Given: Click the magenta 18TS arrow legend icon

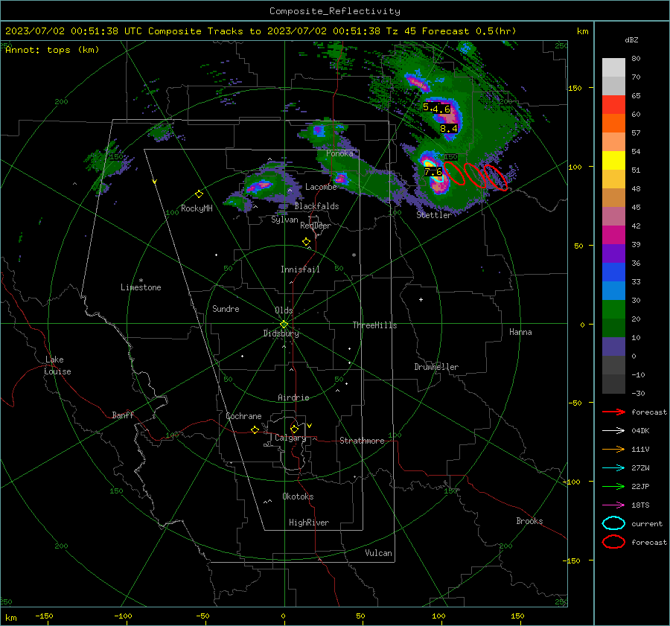Looking at the screenshot, I should coord(613,505).
